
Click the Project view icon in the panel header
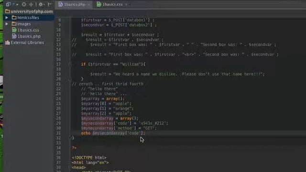9,4
